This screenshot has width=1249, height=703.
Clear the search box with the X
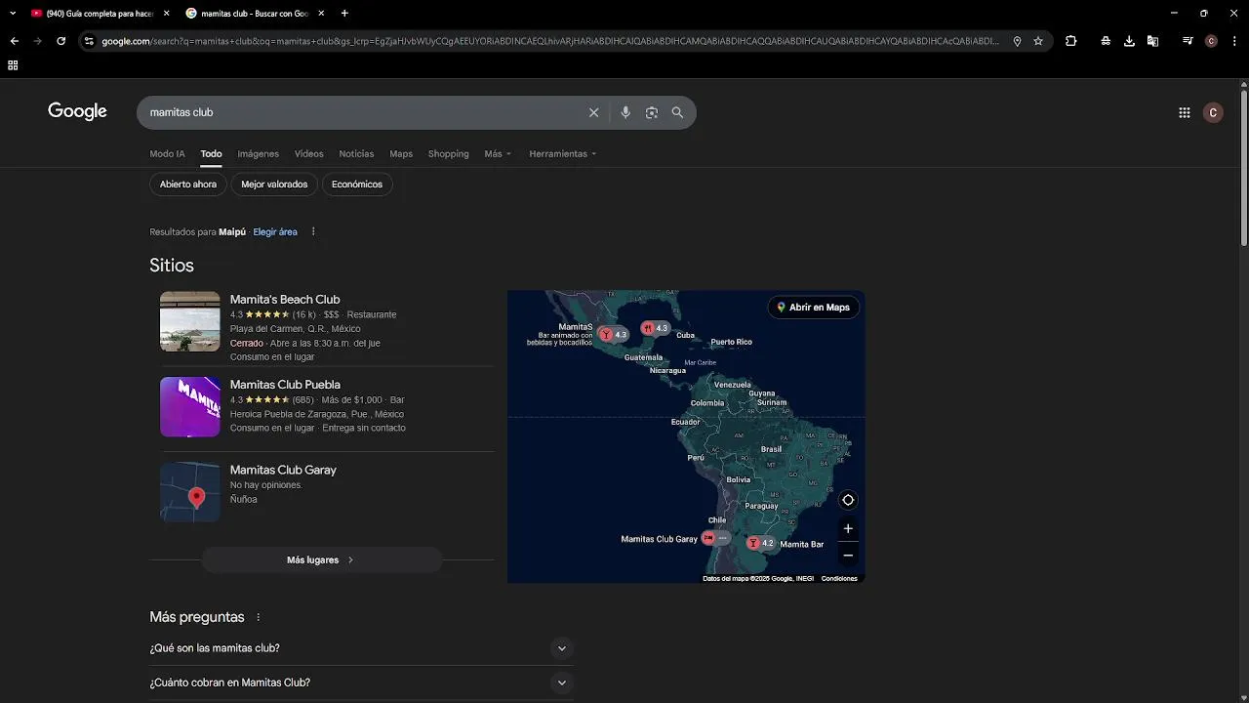tap(593, 112)
